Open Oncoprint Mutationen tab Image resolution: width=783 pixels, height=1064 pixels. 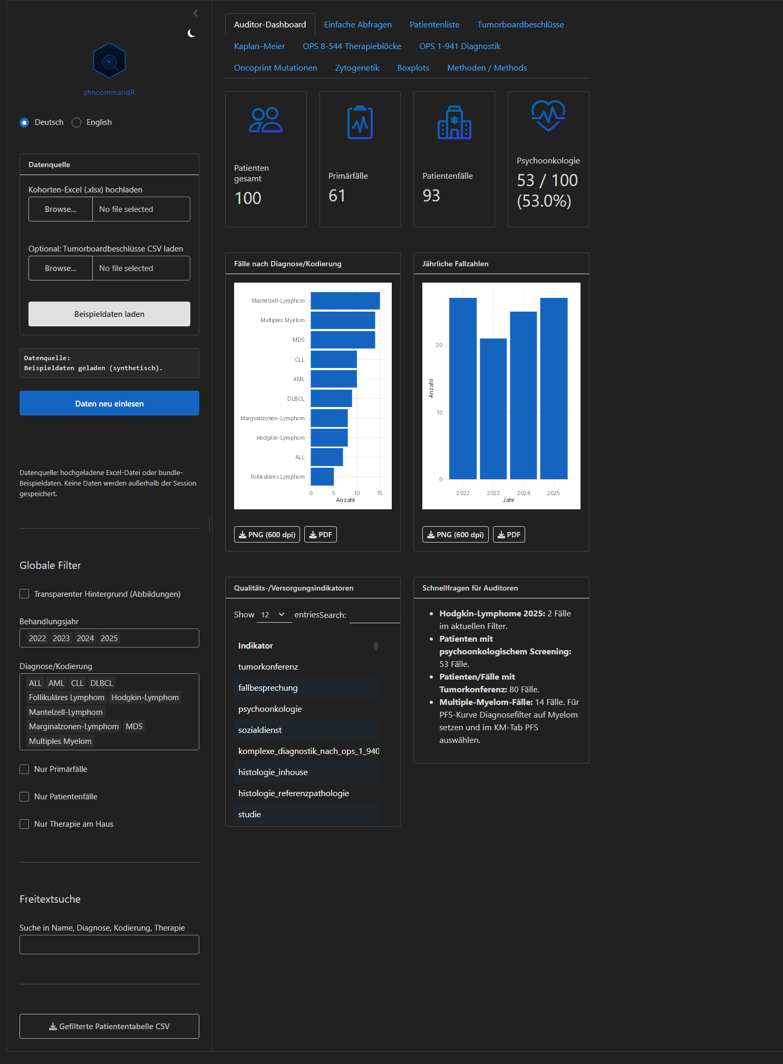[x=276, y=67]
